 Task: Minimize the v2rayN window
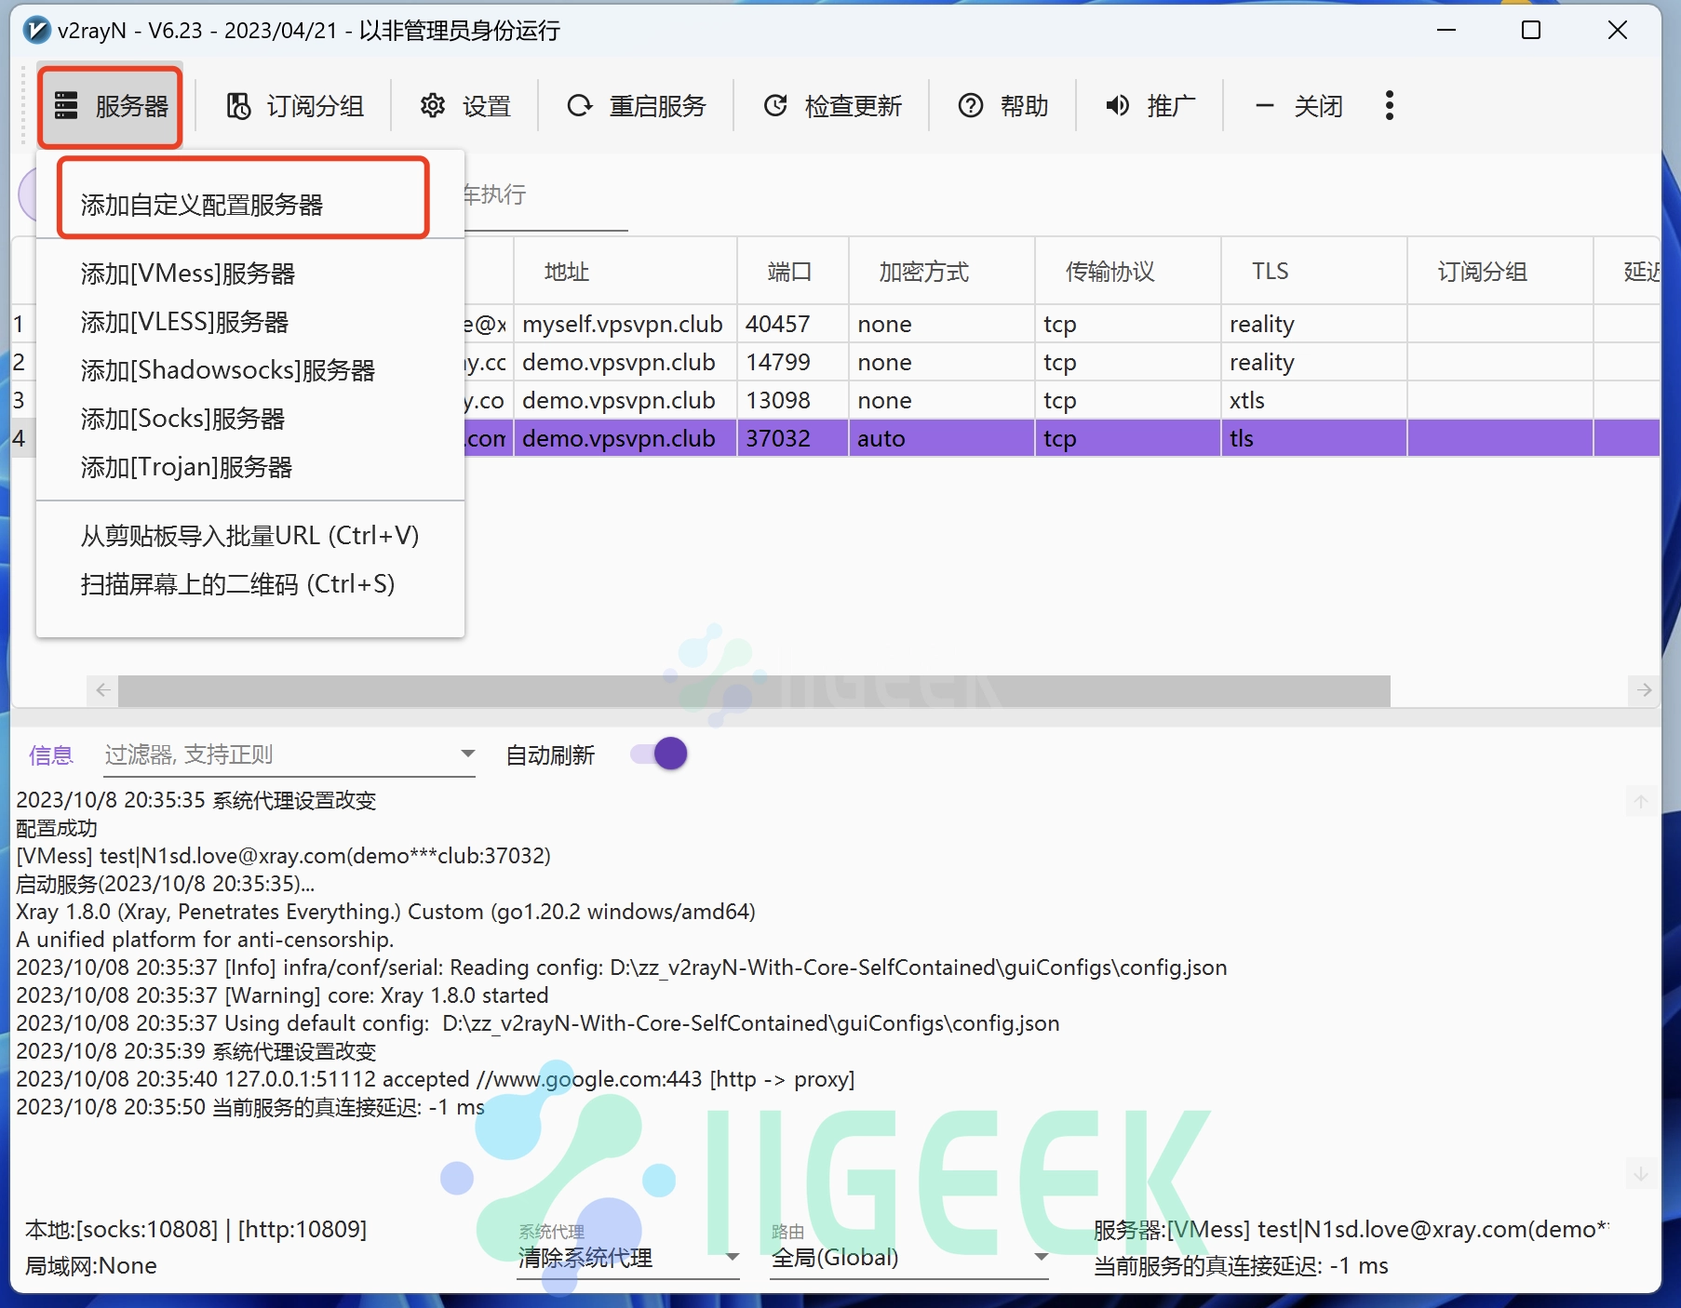click(1446, 30)
